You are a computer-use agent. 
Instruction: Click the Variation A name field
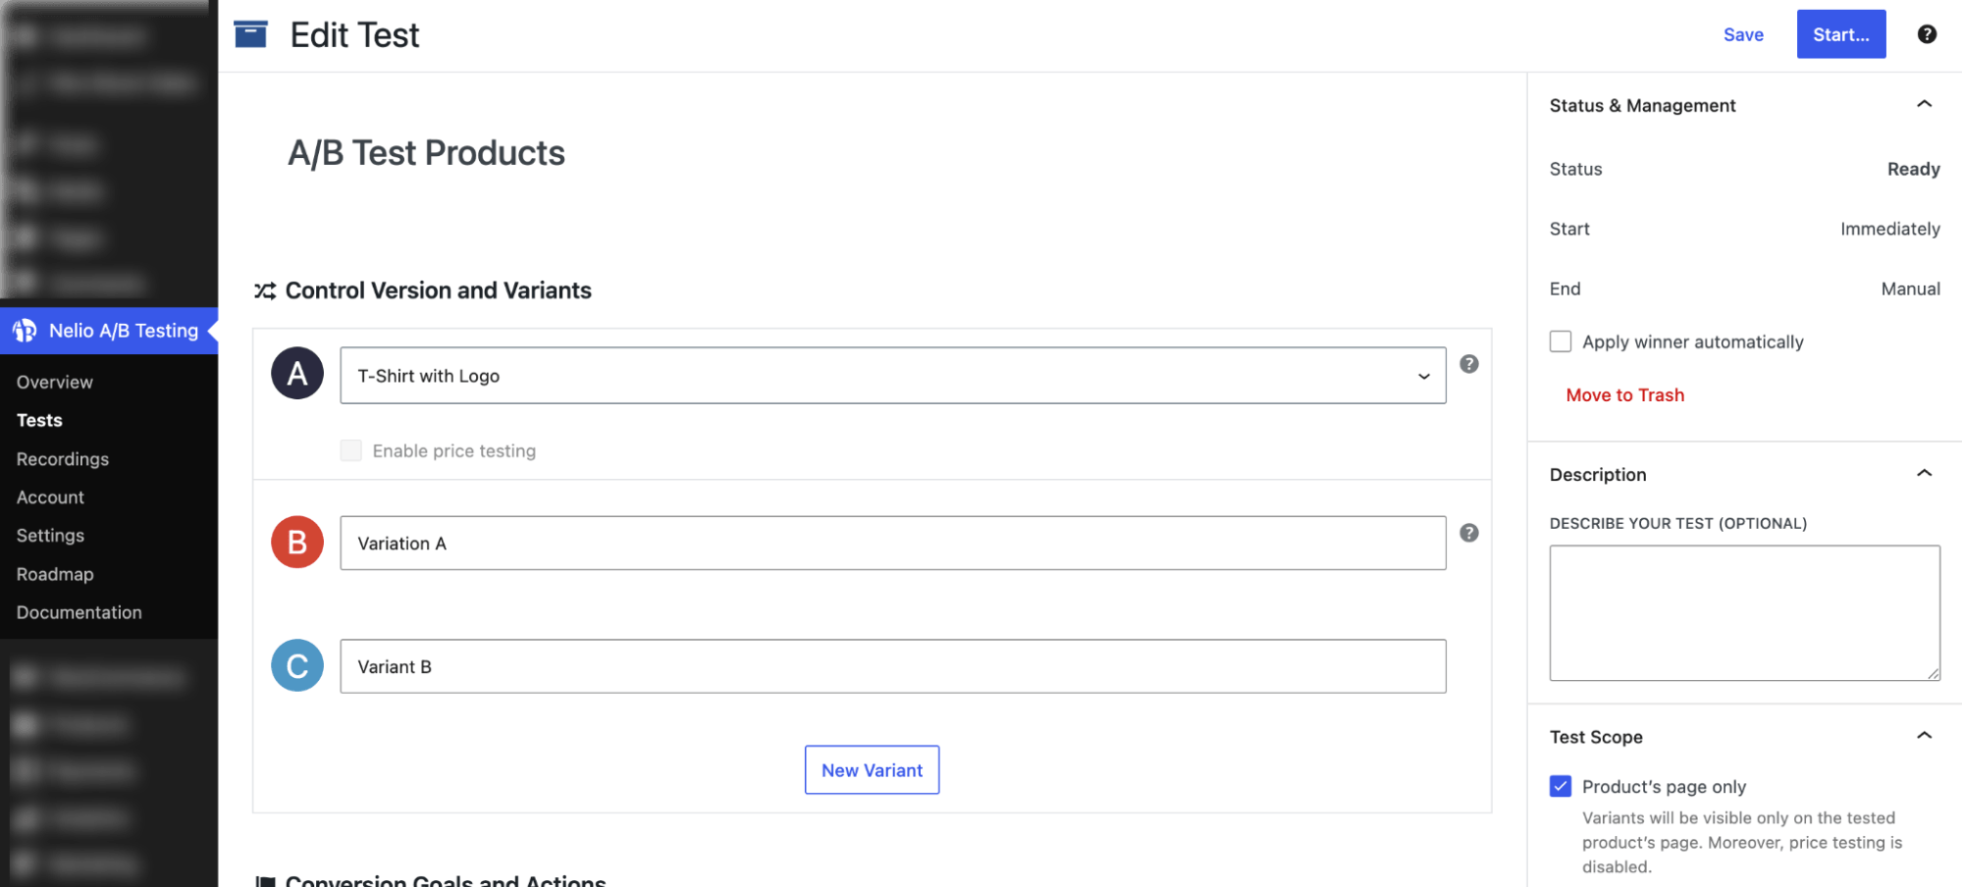click(893, 543)
